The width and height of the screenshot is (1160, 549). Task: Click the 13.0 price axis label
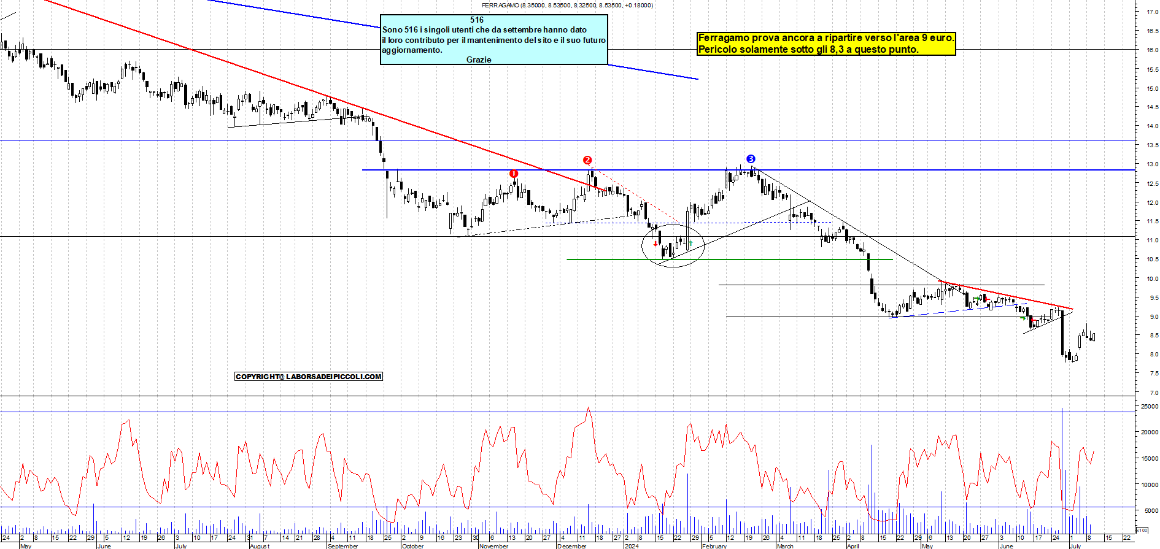click(x=1152, y=164)
